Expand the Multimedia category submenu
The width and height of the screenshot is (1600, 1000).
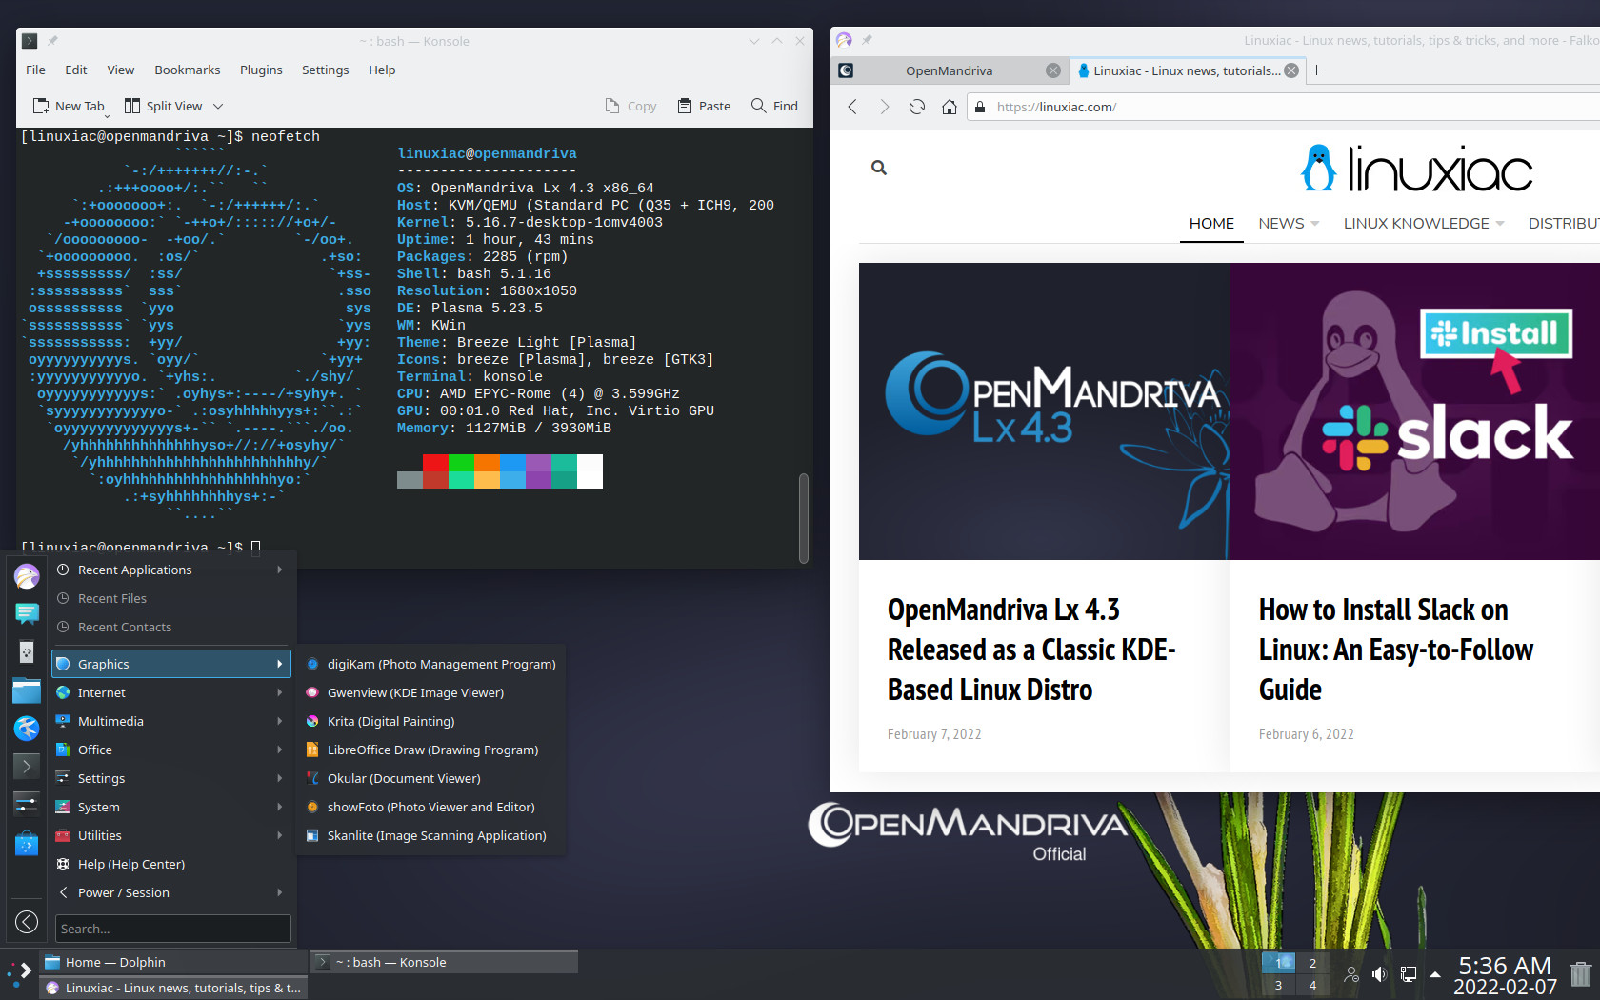171,721
